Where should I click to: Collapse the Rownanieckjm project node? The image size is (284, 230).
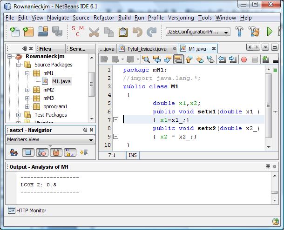coord(9,56)
